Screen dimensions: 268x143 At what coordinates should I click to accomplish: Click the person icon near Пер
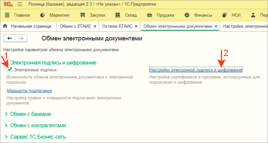pos(253,15)
